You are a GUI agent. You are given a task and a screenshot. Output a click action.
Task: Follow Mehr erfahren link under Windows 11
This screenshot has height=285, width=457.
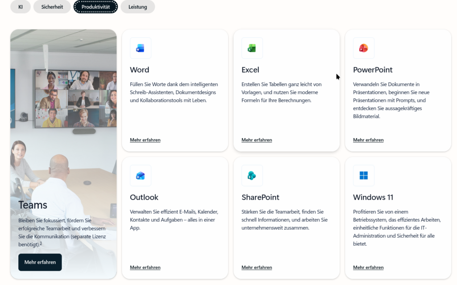(368, 268)
